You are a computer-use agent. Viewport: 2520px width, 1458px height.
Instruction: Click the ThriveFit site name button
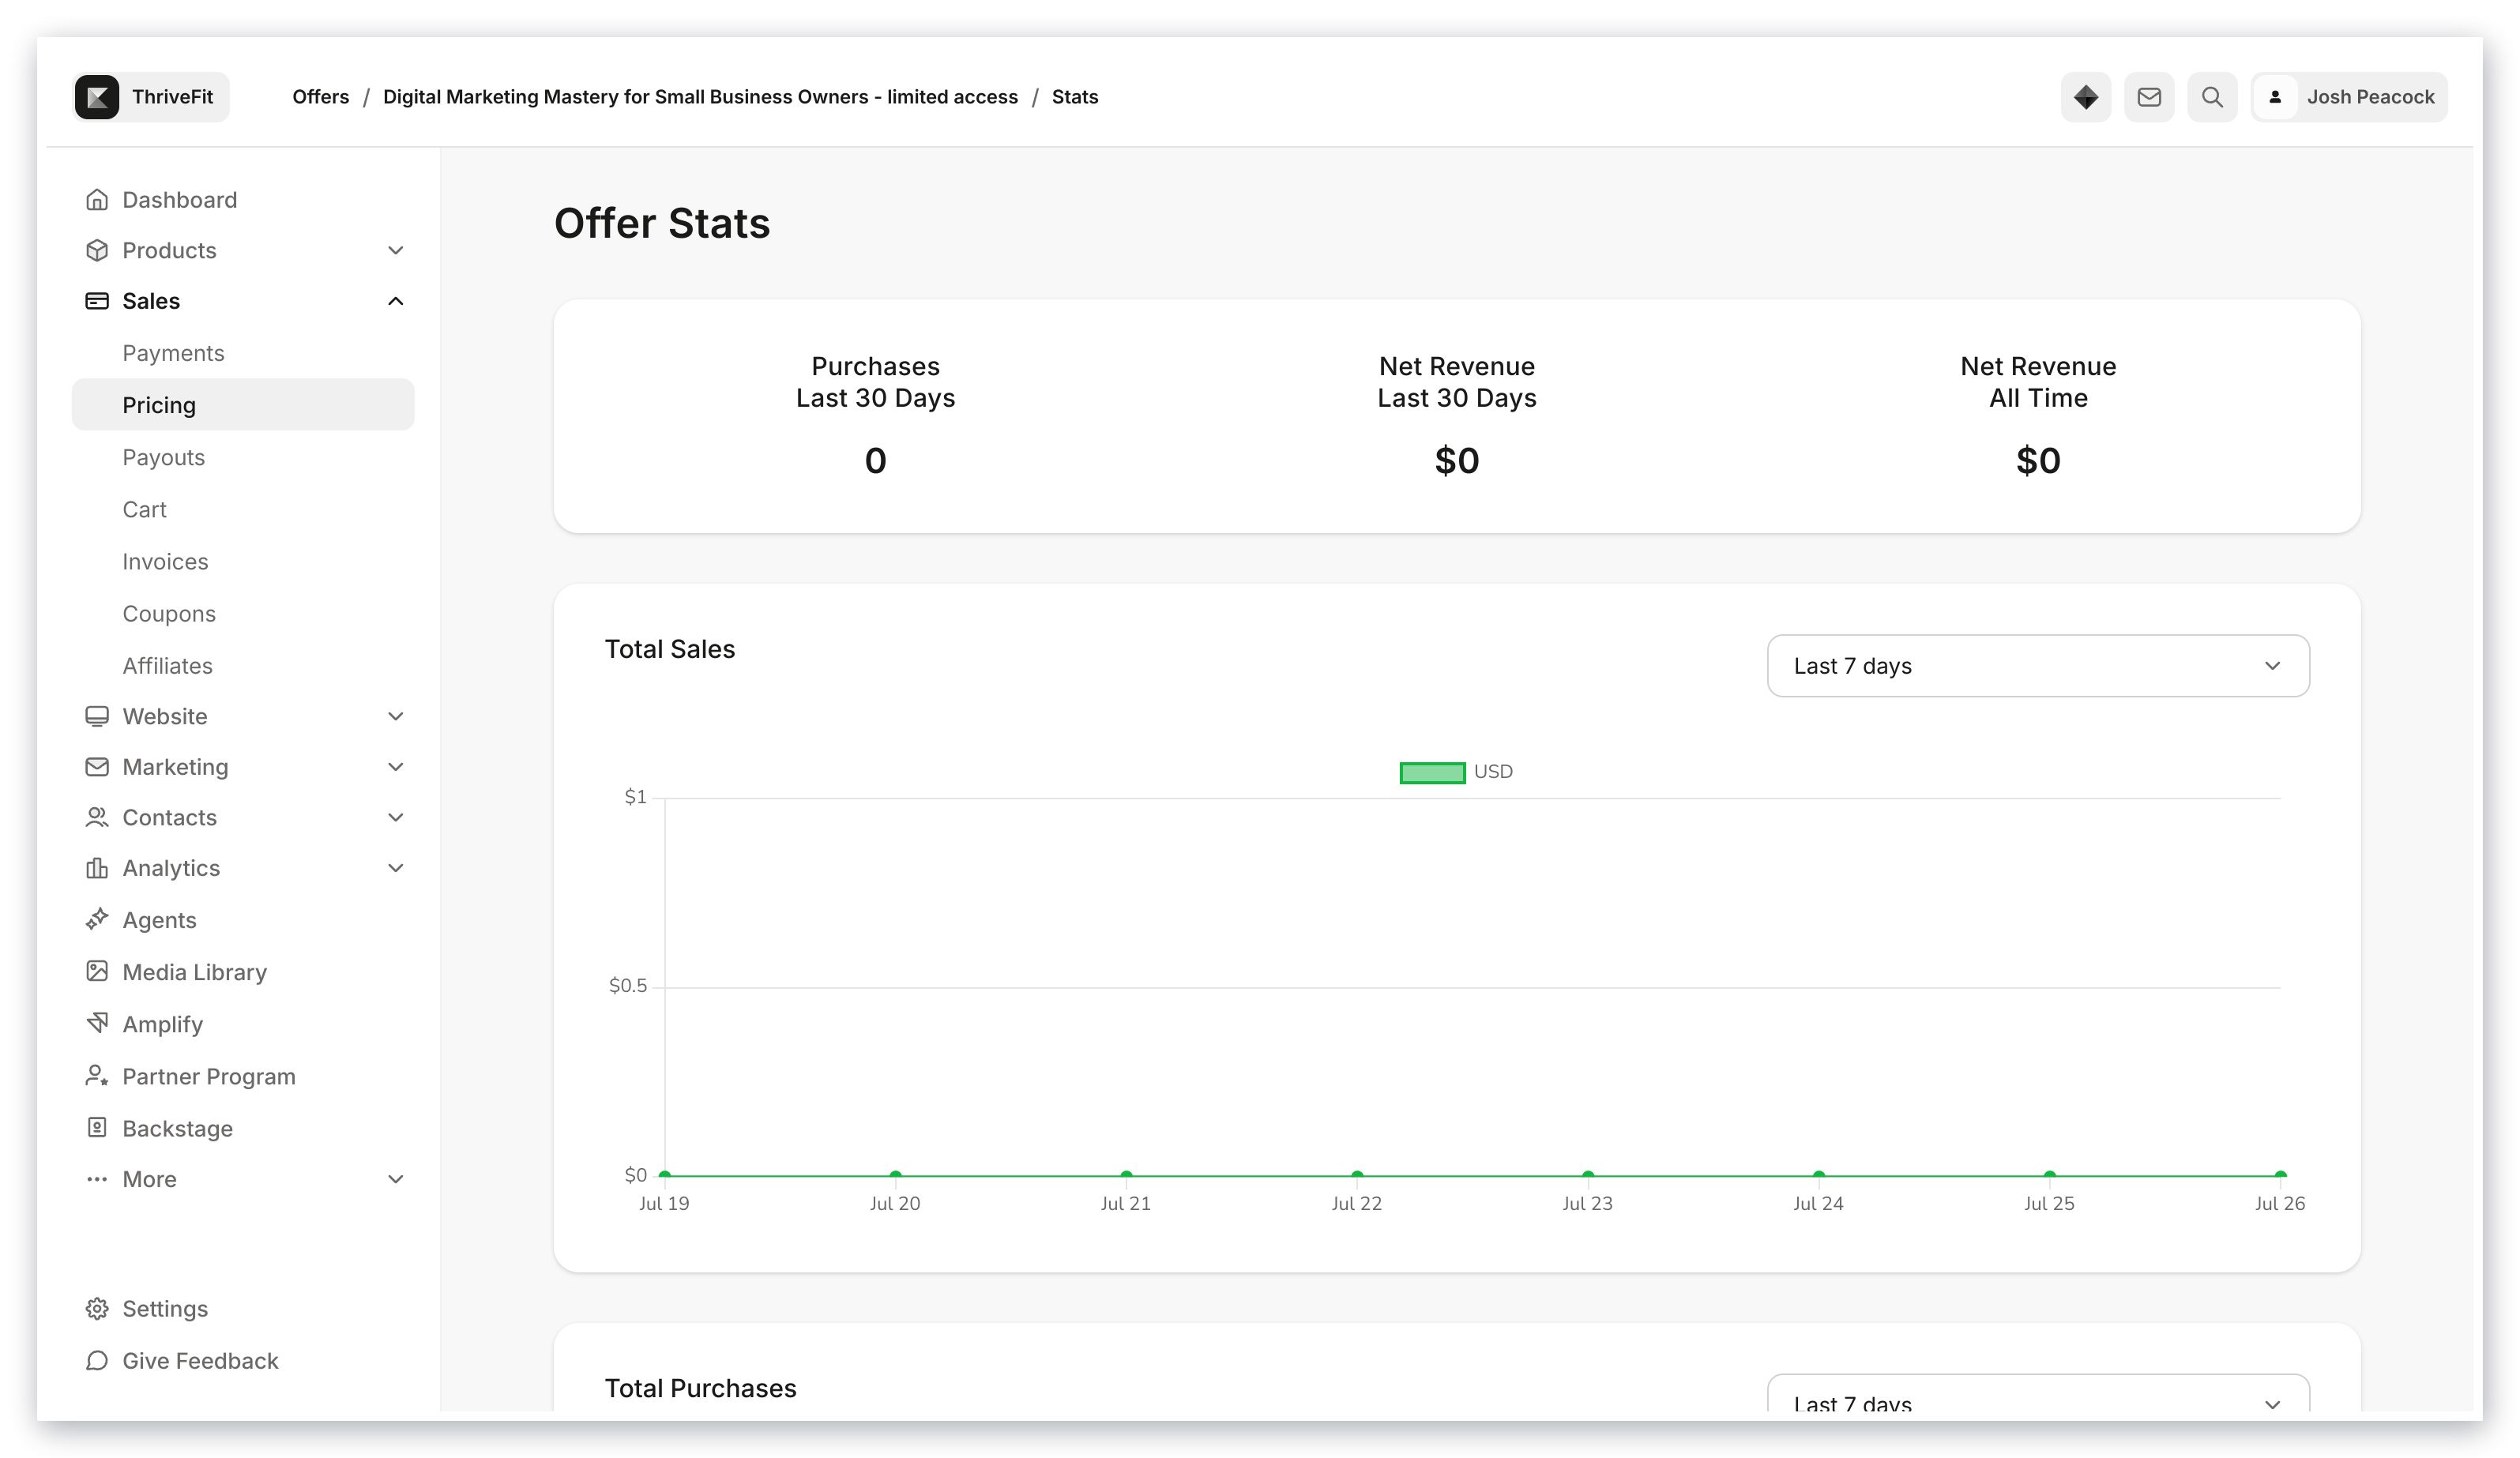click(x=151, y=97)
